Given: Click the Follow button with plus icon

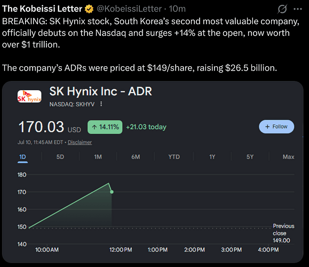Looking at the screenshot, I should [276, 127].
